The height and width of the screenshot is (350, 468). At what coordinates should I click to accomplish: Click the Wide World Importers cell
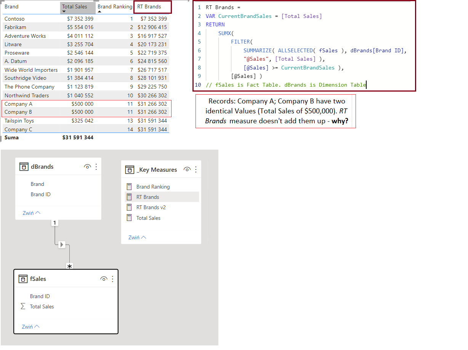31,70
